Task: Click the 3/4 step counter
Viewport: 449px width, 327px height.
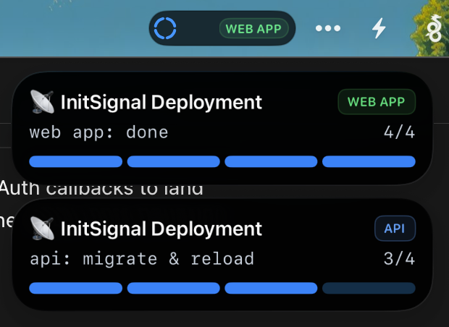Action: pyautogui.click(x=399, y=259)
